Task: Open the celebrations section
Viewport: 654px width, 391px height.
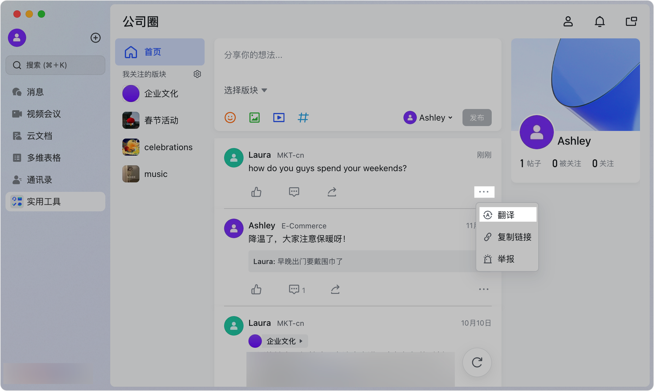Action: coord(160,147)
